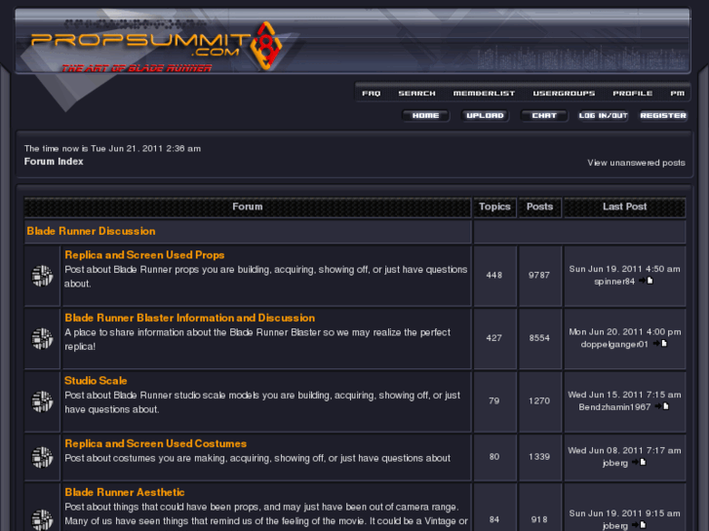View latest post icon beside joberg in Aesthetic row
Screen dimensions: 709x531
tap(639, 525)
